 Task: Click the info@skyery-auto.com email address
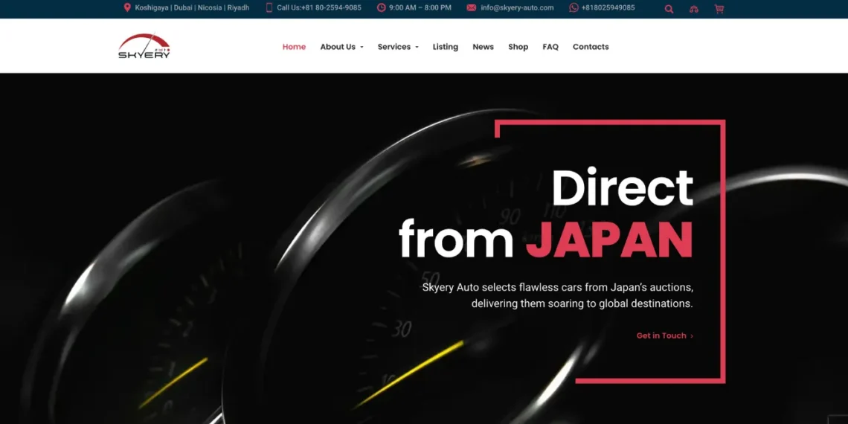517,7
